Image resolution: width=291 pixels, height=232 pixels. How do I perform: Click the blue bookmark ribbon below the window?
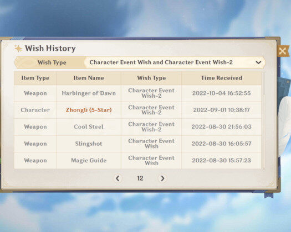coord(269,195)
